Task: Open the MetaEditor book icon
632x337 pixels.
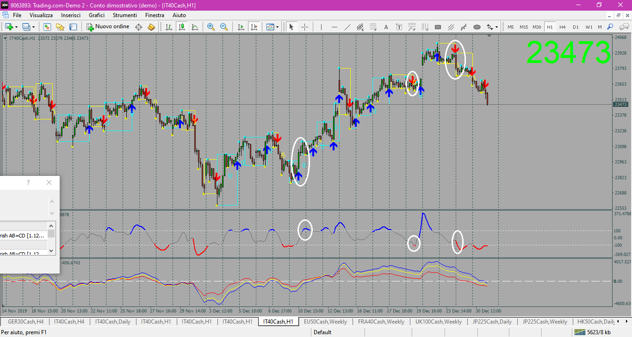Action: (151, 27)
